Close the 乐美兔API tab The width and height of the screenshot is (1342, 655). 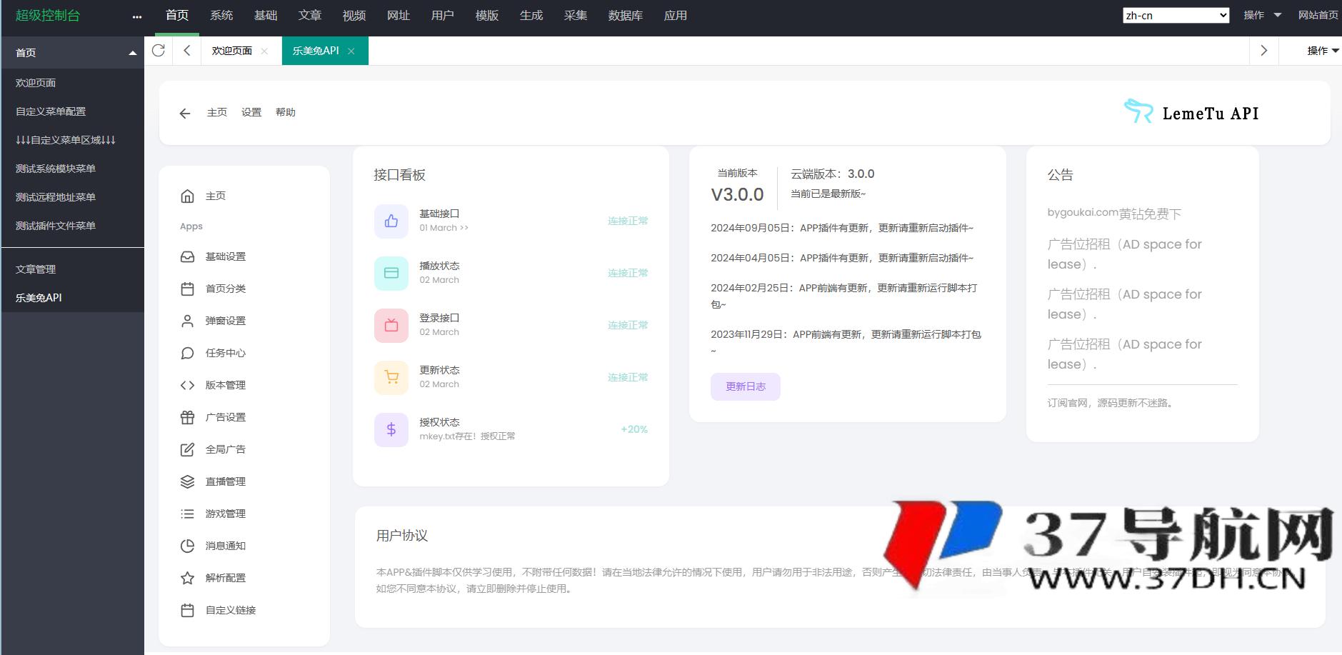(x=351, y=51)
